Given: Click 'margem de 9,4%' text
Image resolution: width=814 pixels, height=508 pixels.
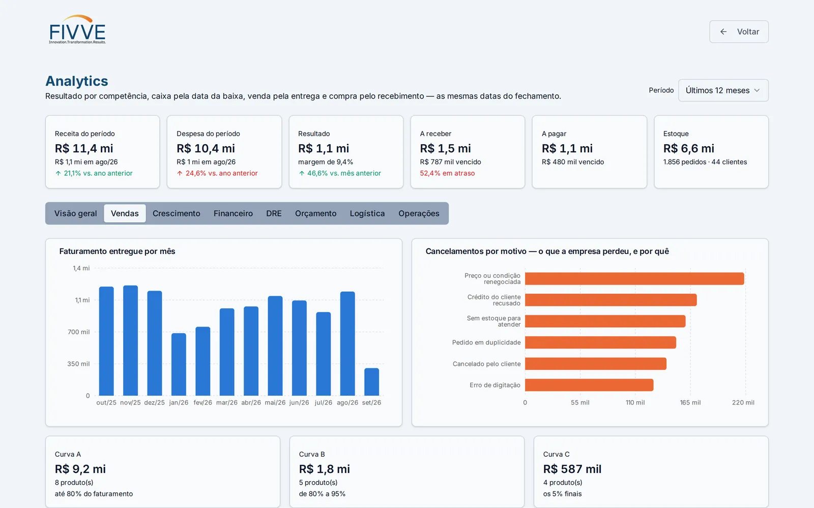Looking at the screenshot, I should (x=326, y=162).
